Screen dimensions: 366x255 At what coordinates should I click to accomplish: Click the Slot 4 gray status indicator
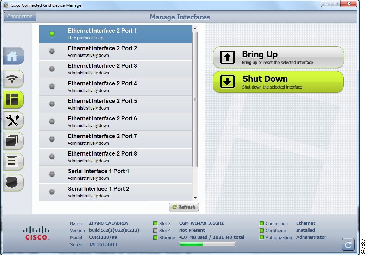[155, 230]
